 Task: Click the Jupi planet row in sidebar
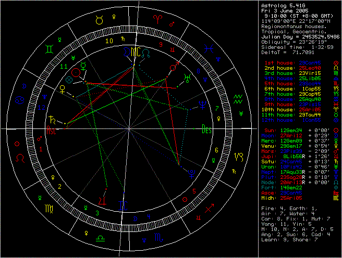[292, 156]
